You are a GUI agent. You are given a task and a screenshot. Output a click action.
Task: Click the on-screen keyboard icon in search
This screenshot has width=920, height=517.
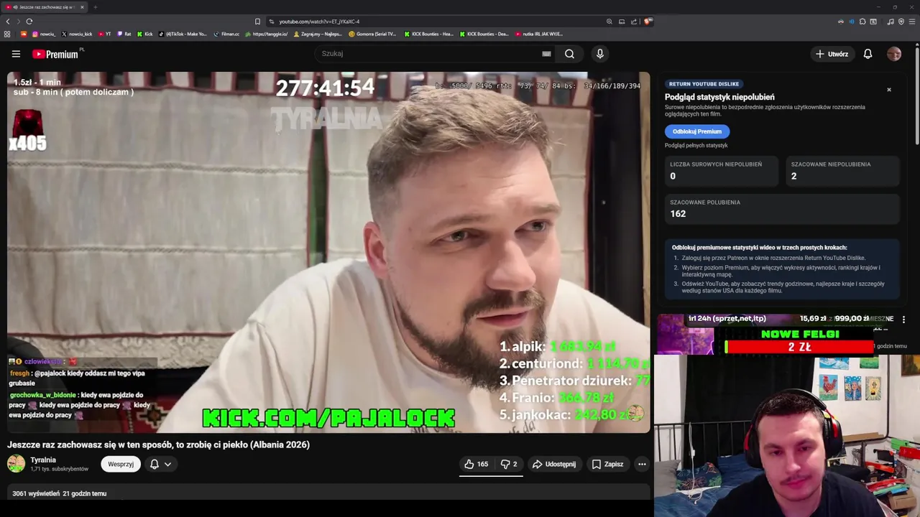[546, 54]
